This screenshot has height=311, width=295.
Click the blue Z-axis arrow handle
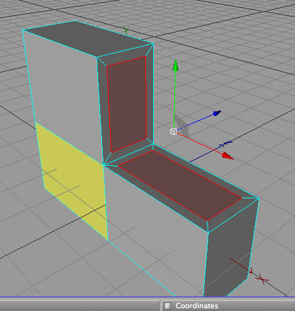point(217,113)
